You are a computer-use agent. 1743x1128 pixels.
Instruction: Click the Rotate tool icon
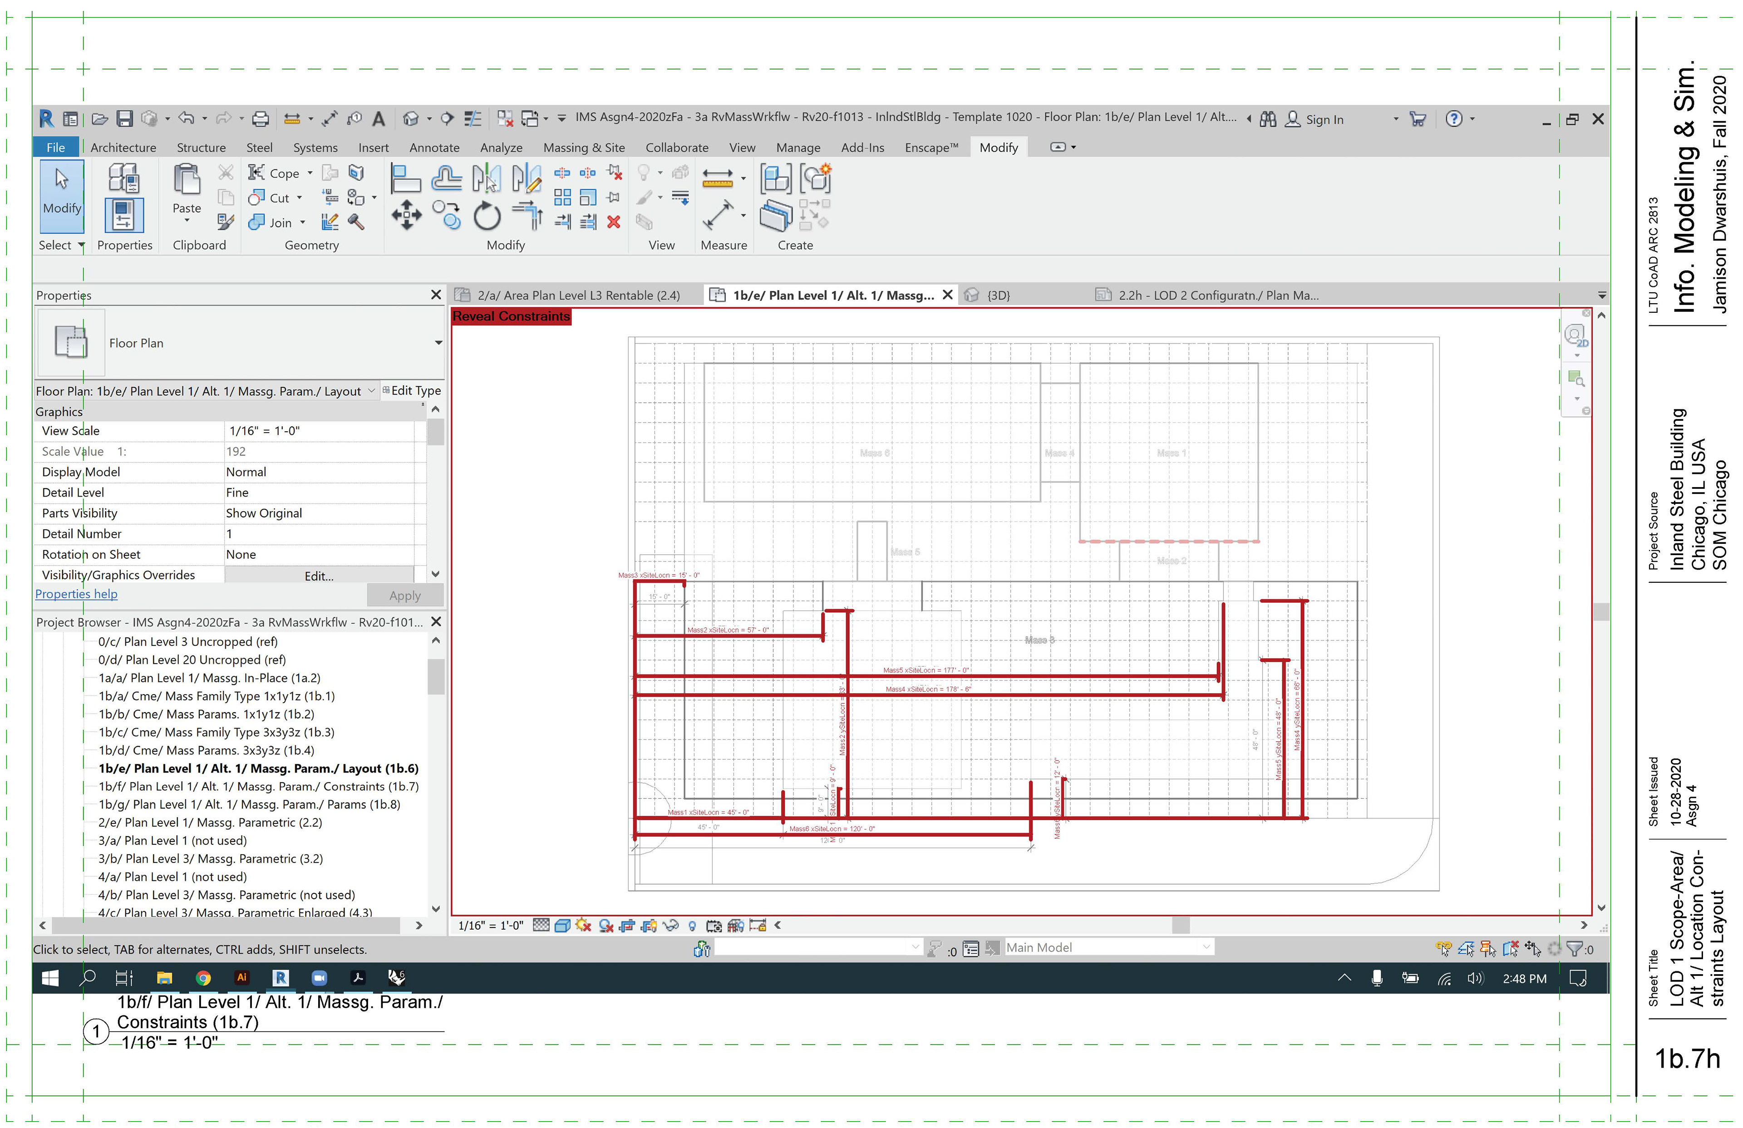[486, 216]
